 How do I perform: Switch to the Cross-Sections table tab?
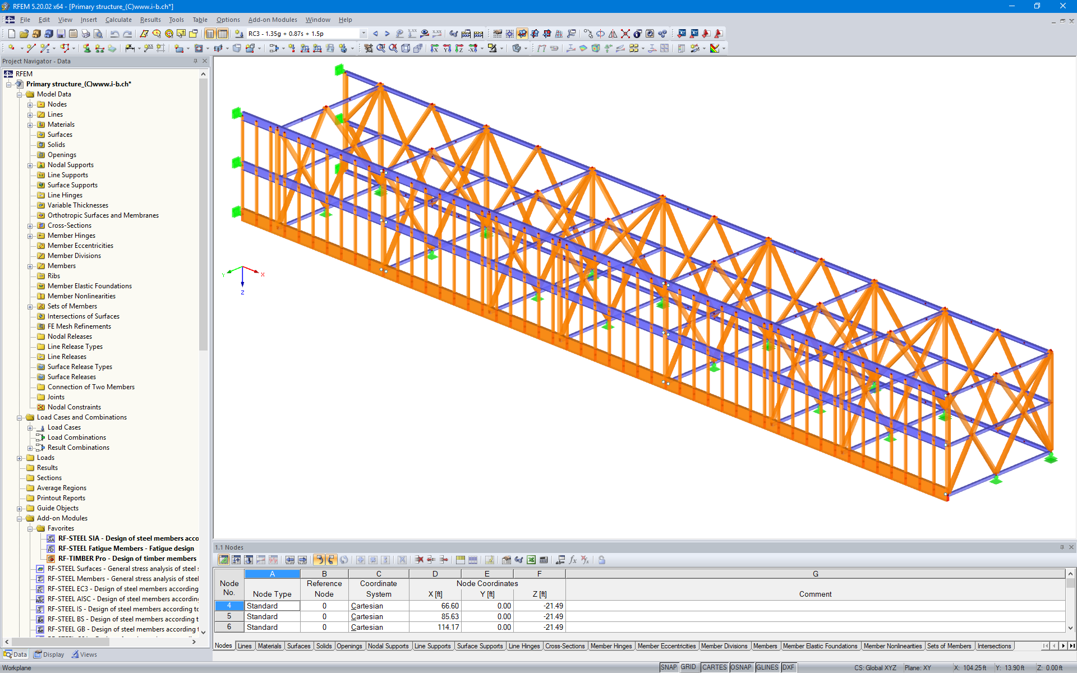[x=565, y=646]
